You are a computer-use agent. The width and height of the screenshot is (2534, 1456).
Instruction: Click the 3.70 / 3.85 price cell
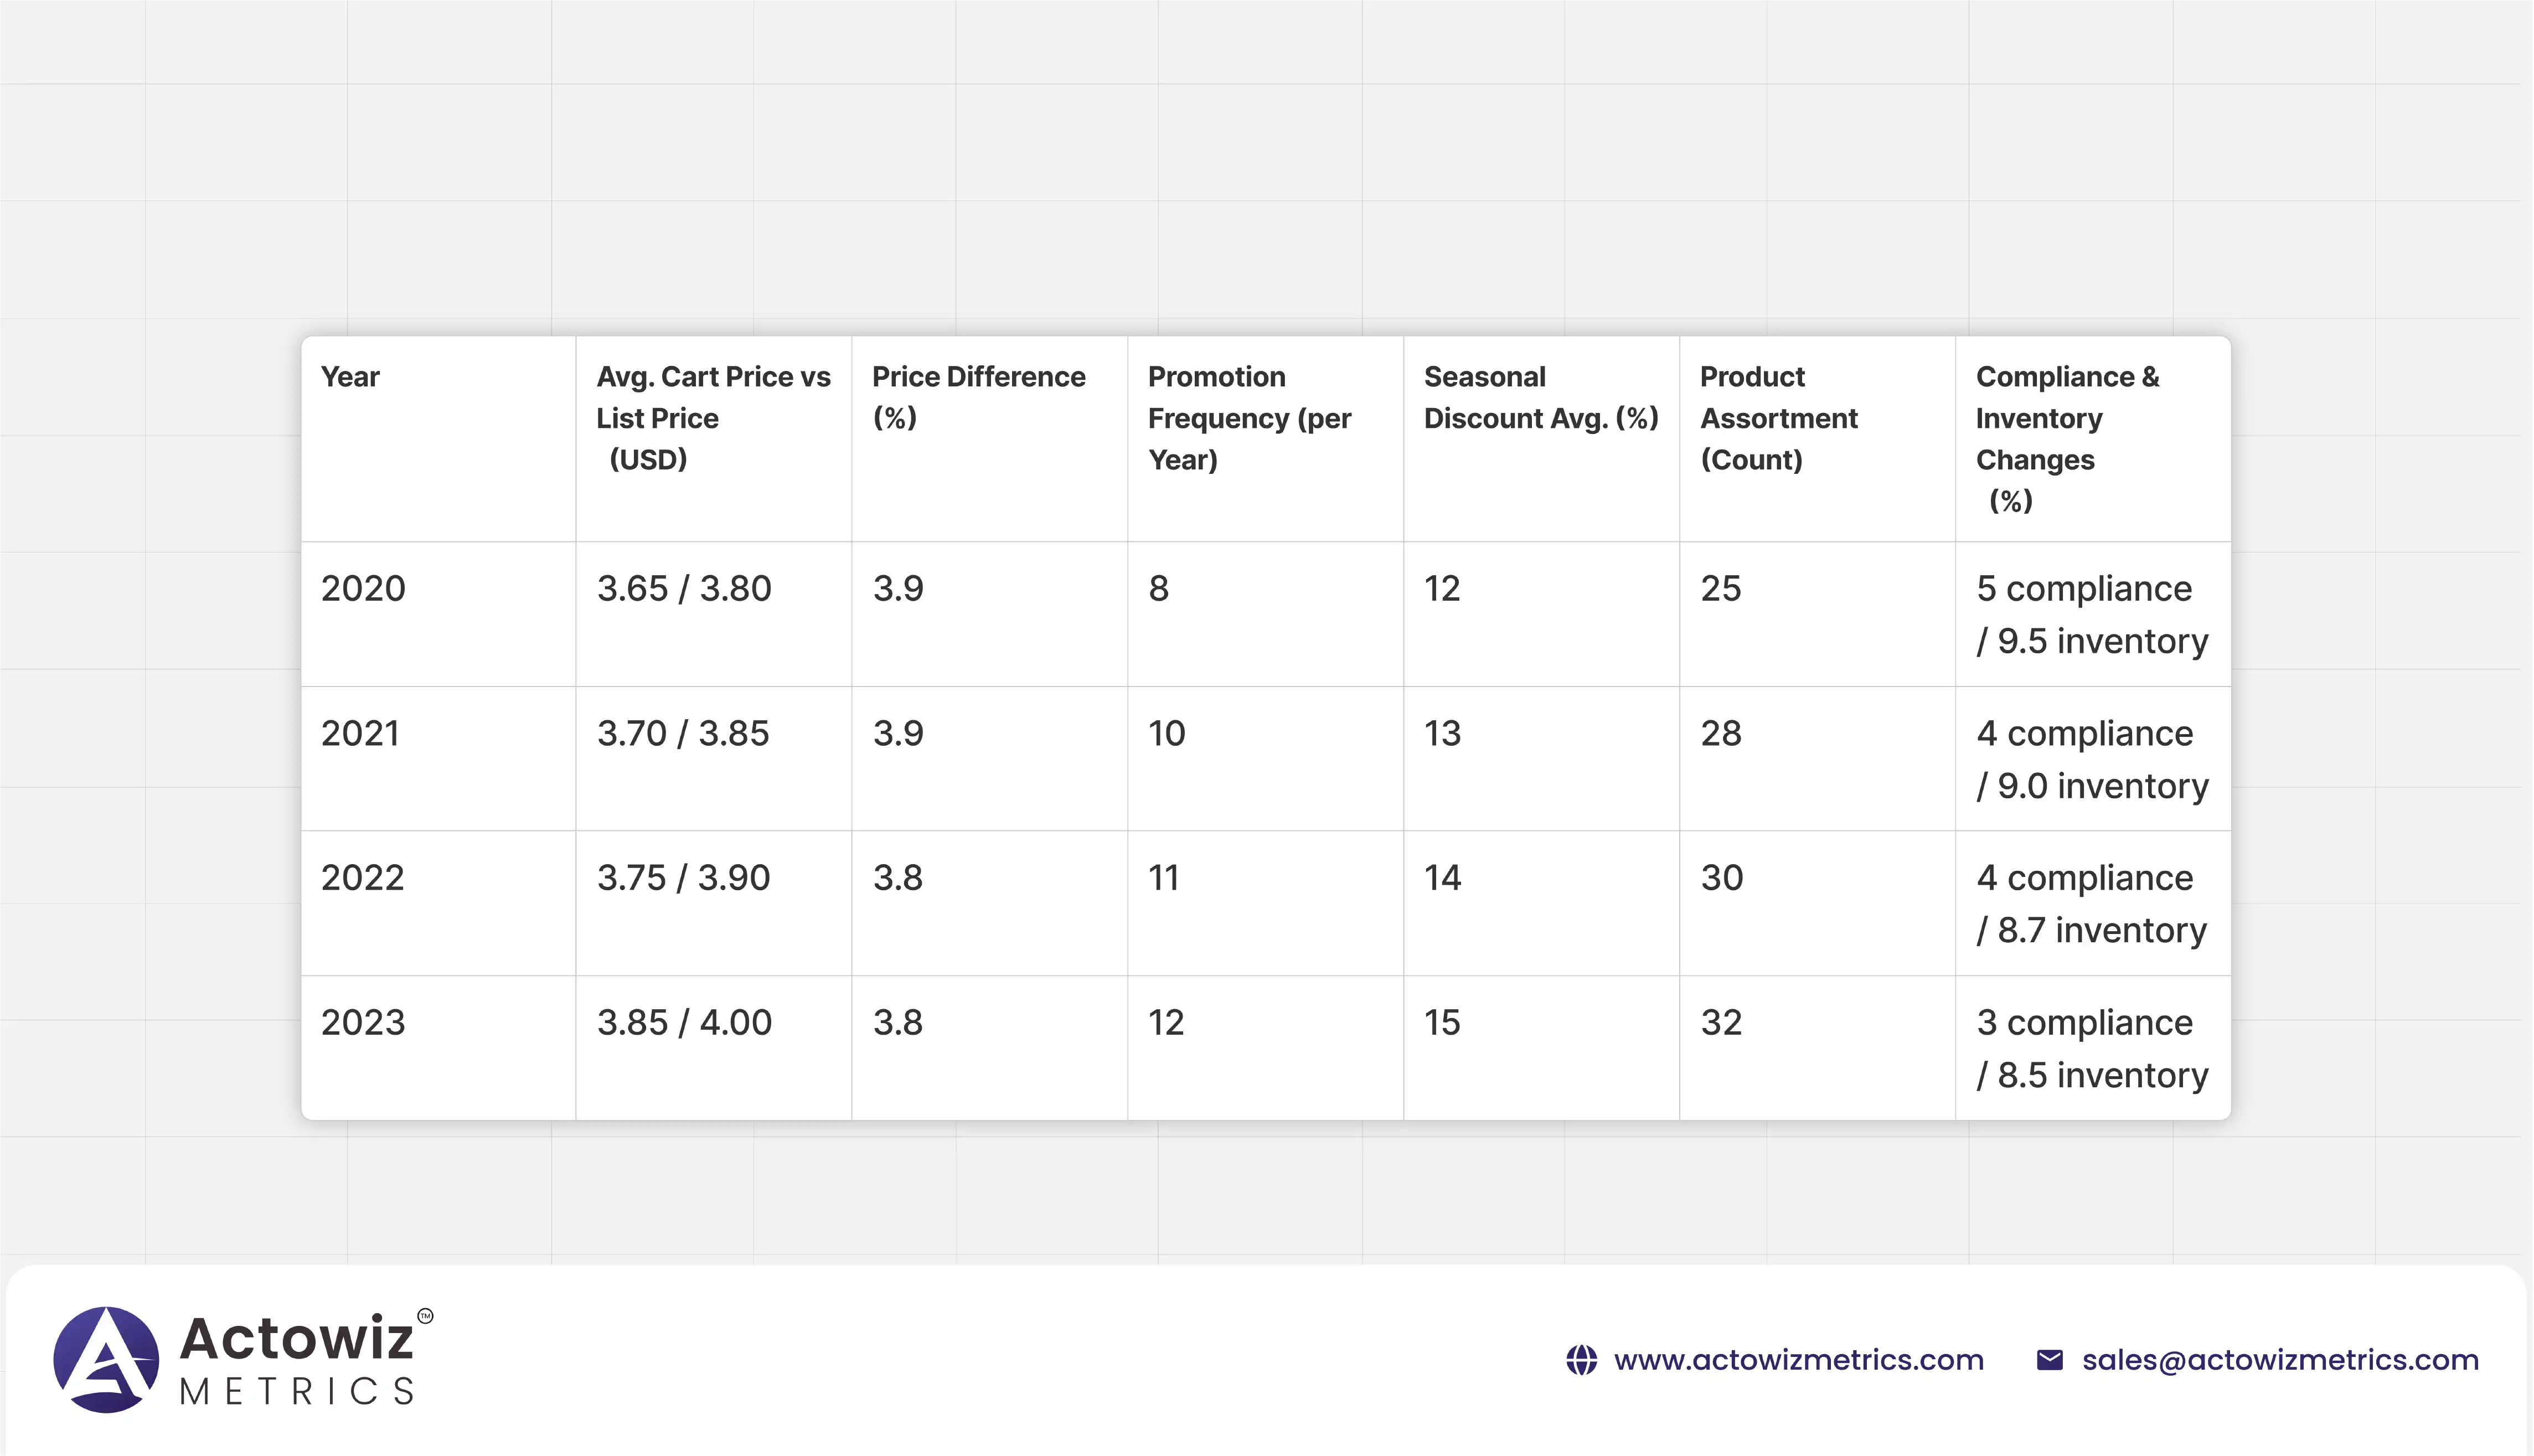pyautogui.click(x=683, y=733)
